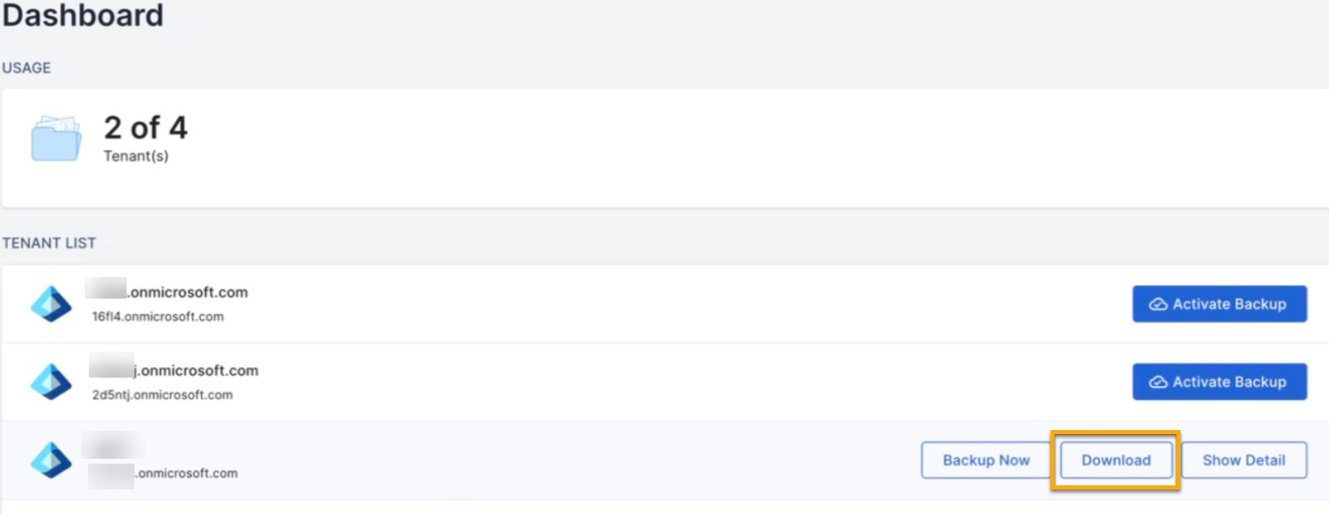Image resolution: width=1329 pixels, height=514 pixels.
Task: Click the Azure icon in the Download row
Action: pos(51,460)
